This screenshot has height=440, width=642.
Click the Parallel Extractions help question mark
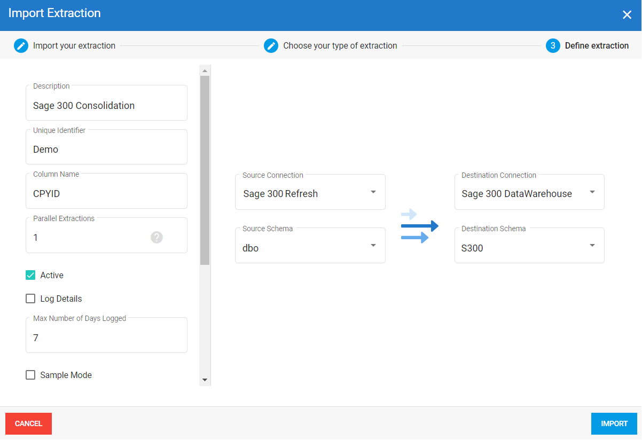point(156,238)
